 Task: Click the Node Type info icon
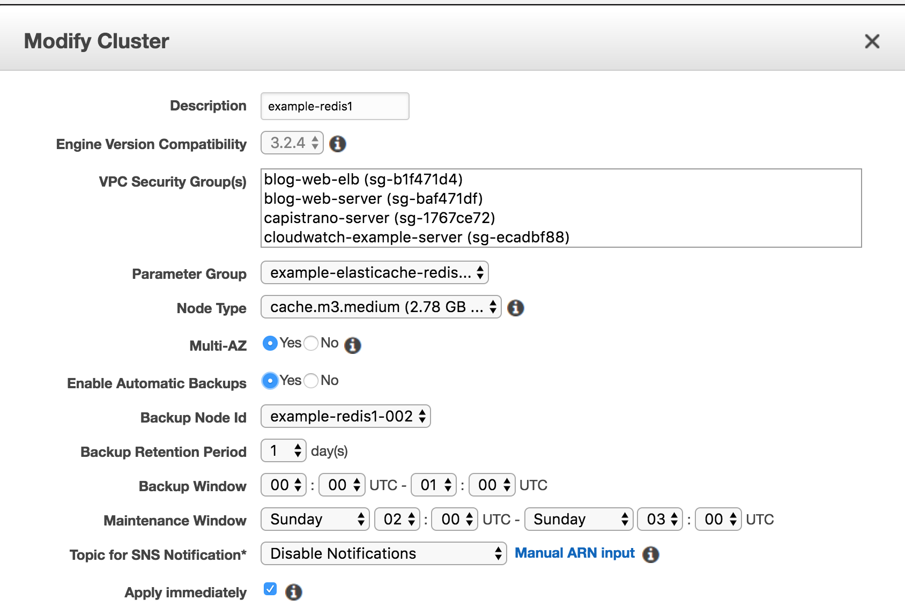(x=516, y=308)
